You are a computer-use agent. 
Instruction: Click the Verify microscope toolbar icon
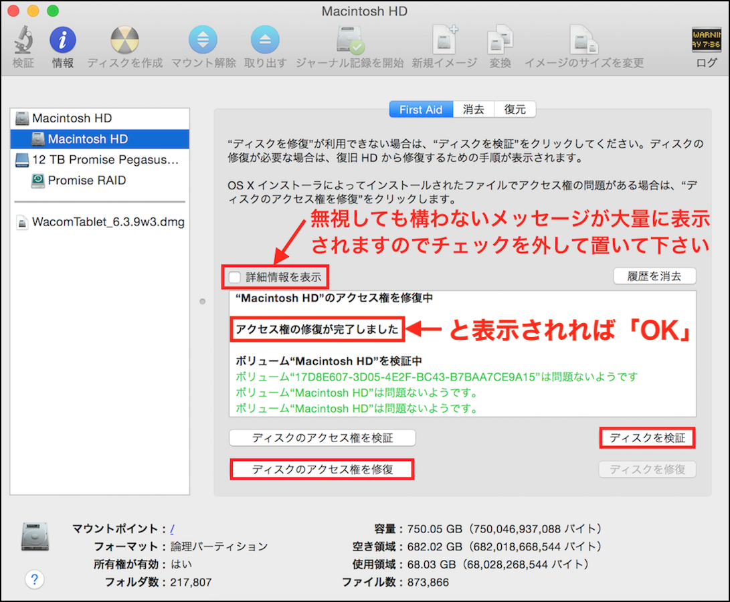(23, 40)
